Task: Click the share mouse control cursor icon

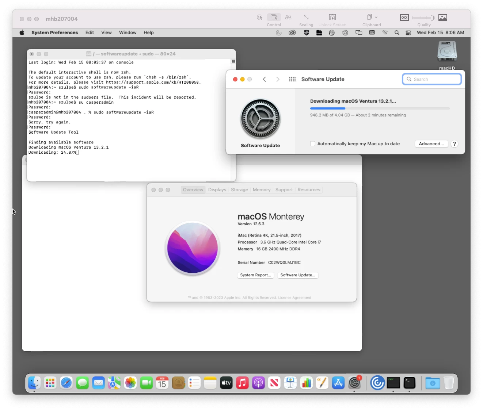Action: tap(260, 17)
